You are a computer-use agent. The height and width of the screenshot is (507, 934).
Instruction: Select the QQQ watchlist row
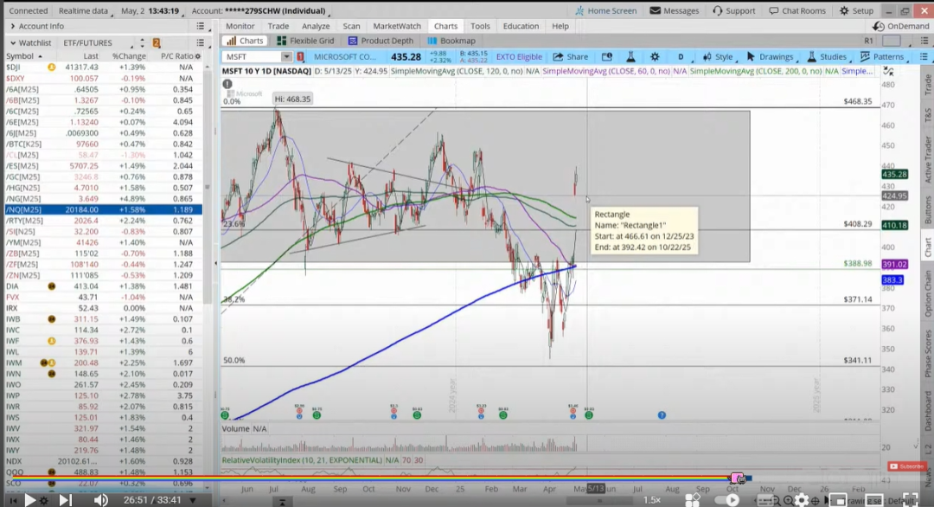click(103, 472)
